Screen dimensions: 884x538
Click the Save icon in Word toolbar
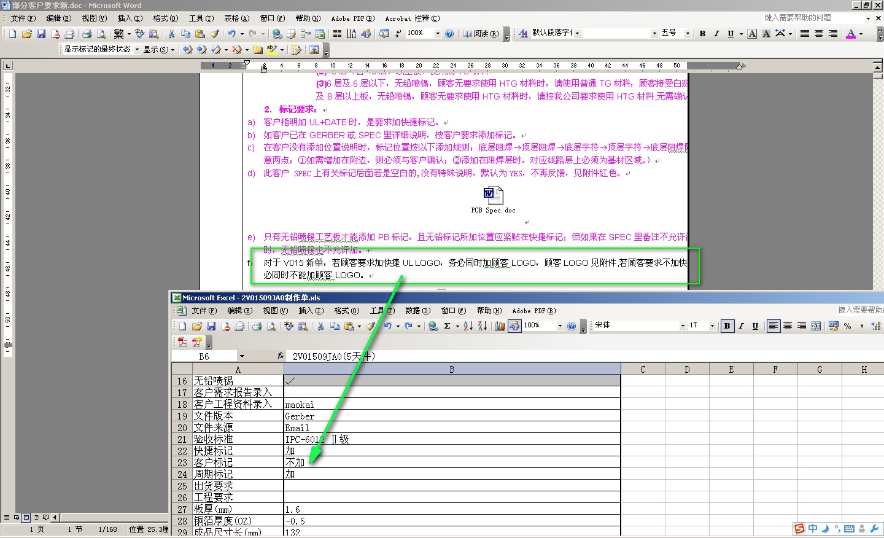tap(41, 34)
